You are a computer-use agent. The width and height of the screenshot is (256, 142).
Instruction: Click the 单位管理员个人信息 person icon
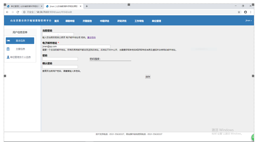point(8,57)
